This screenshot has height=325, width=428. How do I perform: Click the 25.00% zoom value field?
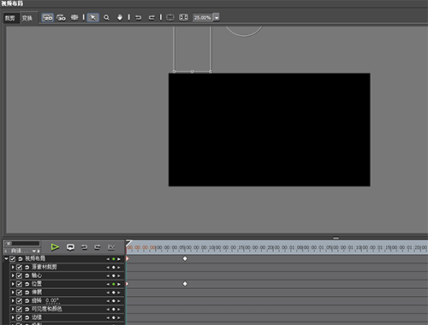click(203, 18)
